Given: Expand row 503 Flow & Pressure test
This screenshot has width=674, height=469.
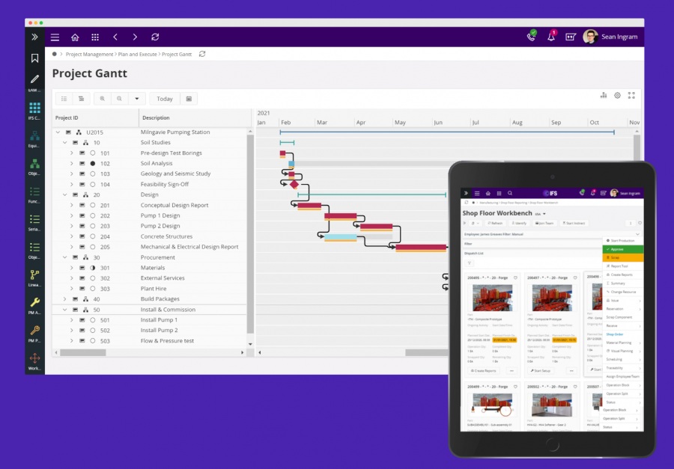Looking at the screenshot, I should [x=72, y=340].
